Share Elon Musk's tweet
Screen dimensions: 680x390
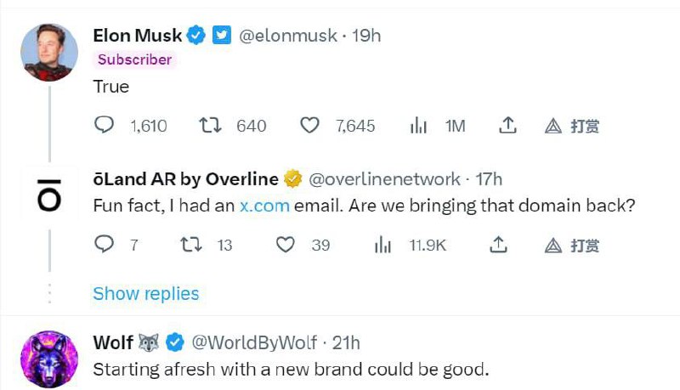point(507,126)
